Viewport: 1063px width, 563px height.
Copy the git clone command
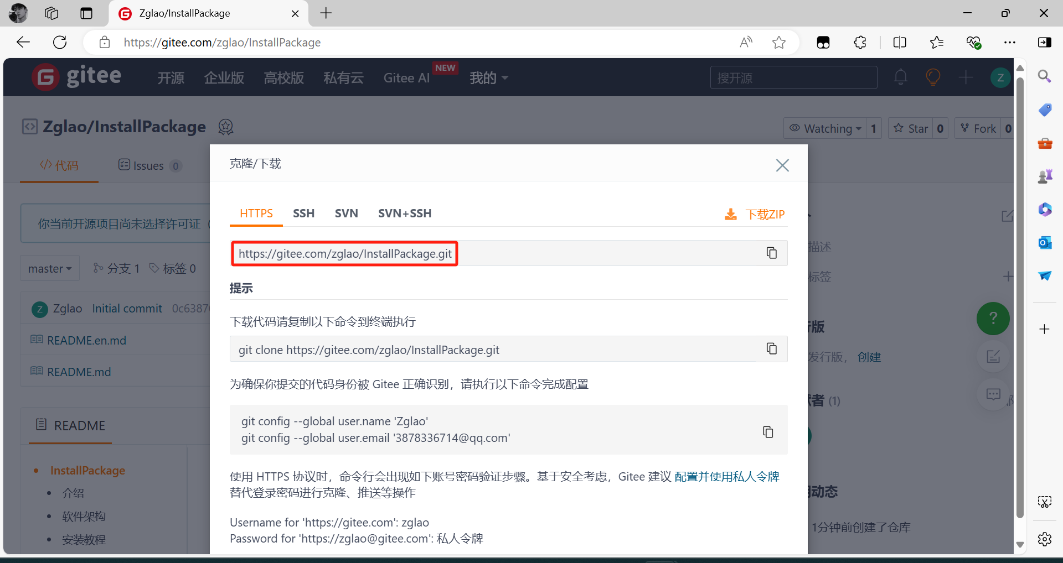tap(771, 348)
